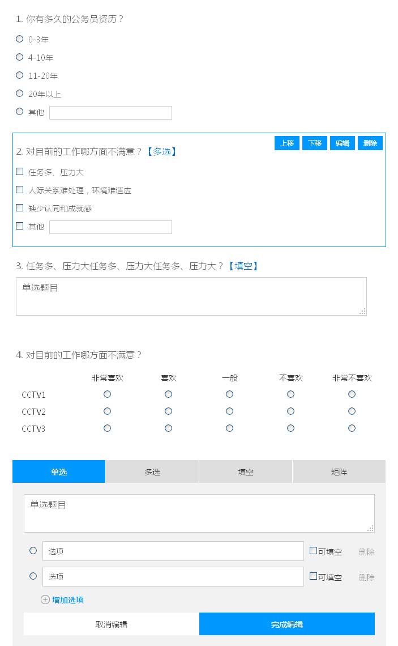Enable 可填空 checkbox for first option
The image size is (398, 646).
pyautogui.click(x=314, y=551)
